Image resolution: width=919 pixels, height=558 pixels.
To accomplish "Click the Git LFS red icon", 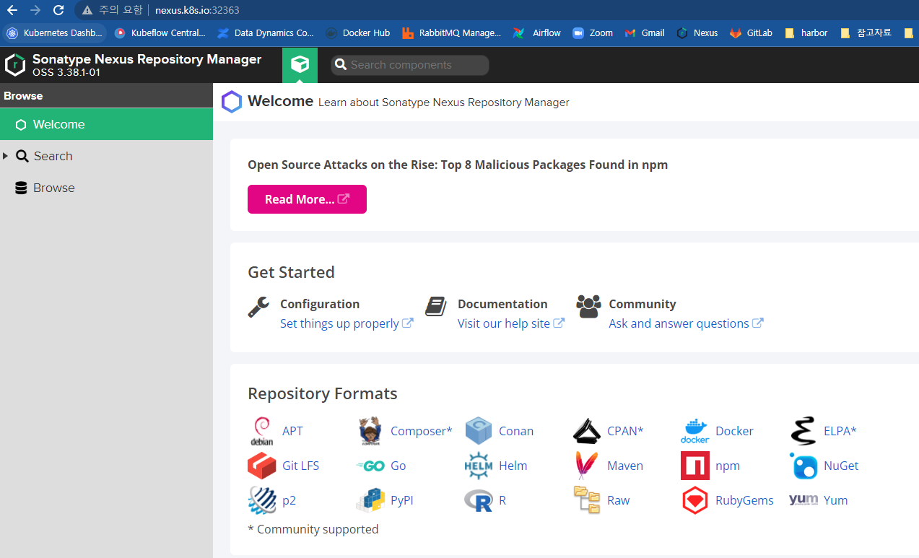I will (x=261, y=466).
